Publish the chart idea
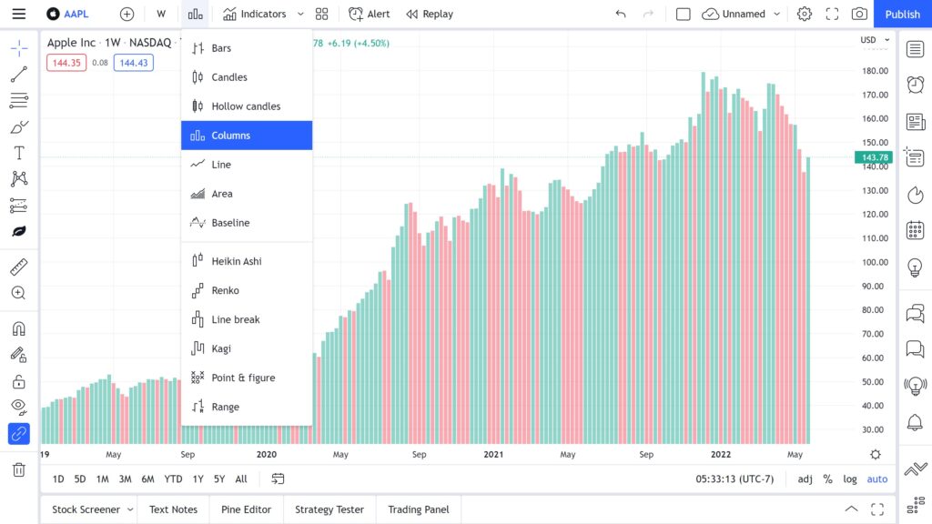 click(902, 14)
